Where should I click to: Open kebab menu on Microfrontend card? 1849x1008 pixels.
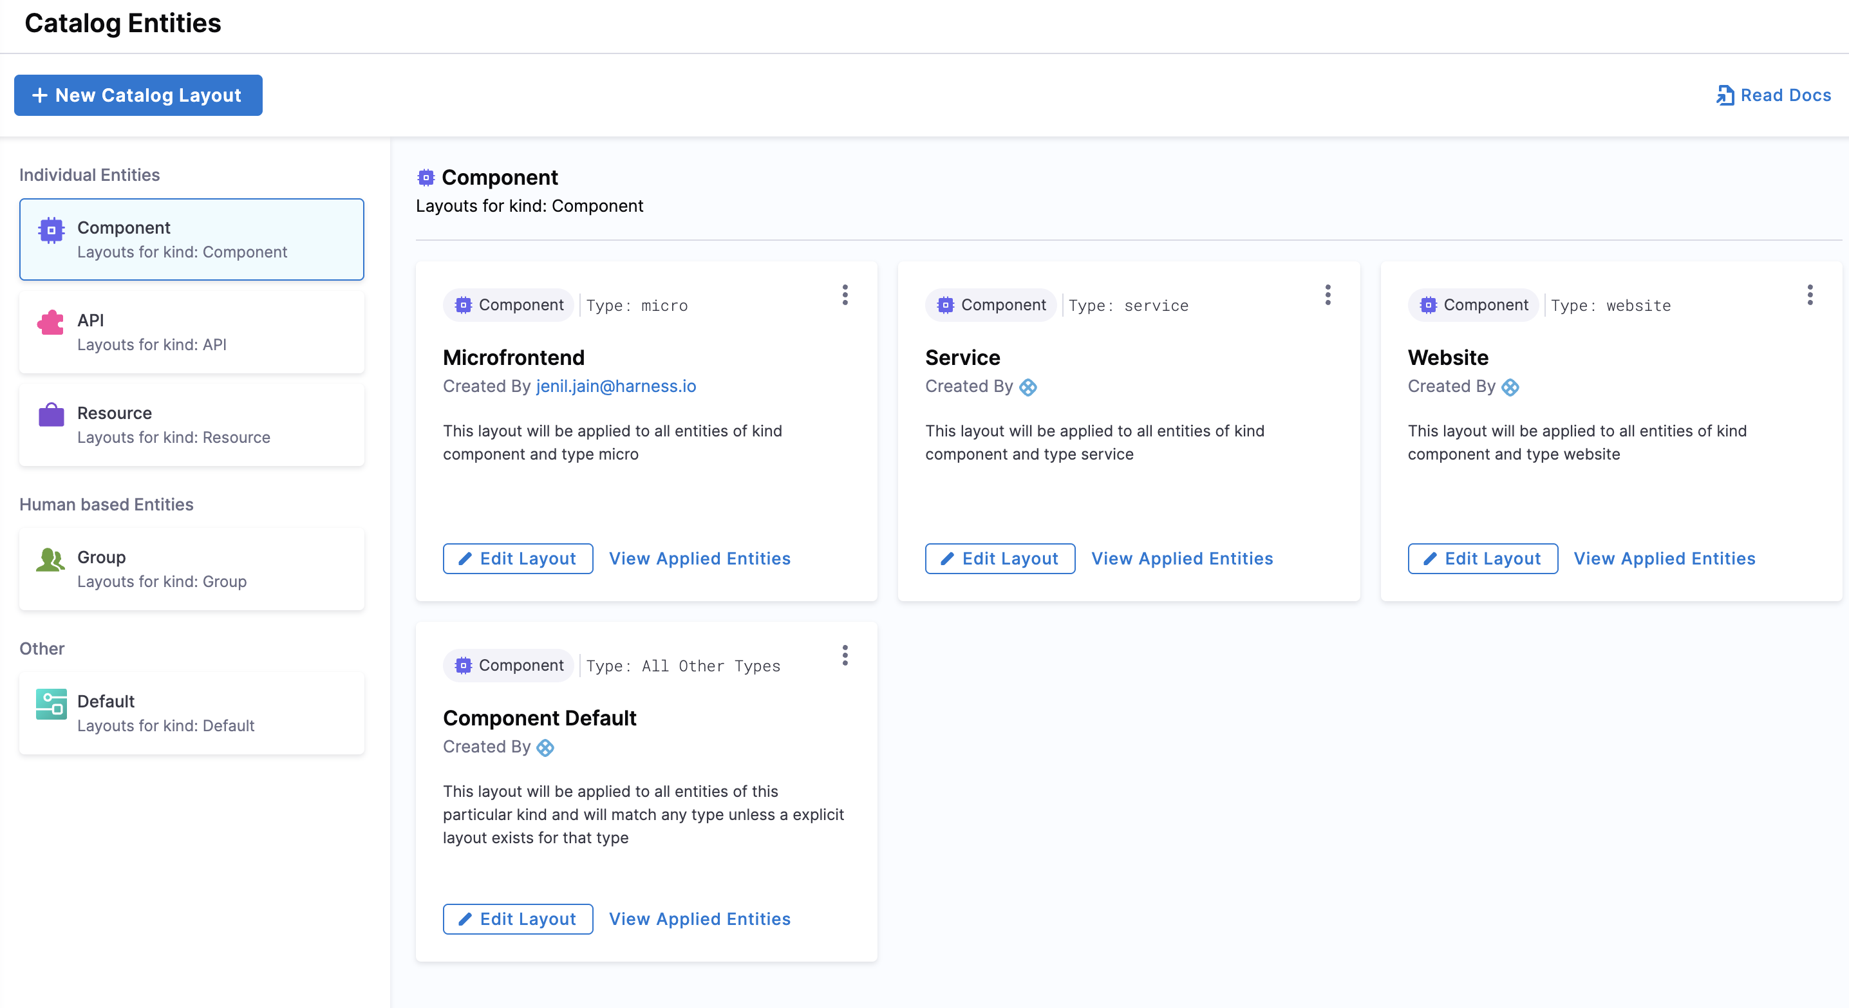[x=845, y=295]
